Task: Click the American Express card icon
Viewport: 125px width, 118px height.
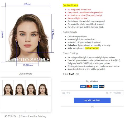Action: (95, 86)
